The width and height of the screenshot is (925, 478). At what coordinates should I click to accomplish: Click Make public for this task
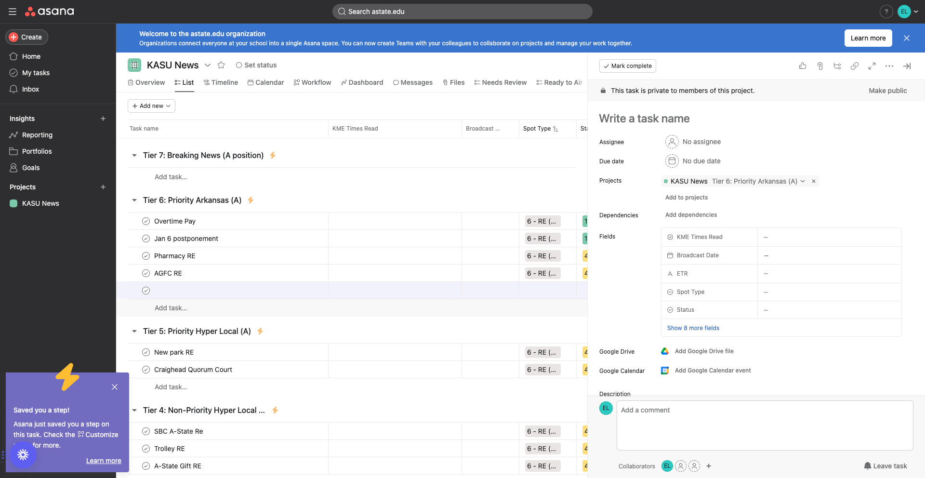click(x=887, y=91)
